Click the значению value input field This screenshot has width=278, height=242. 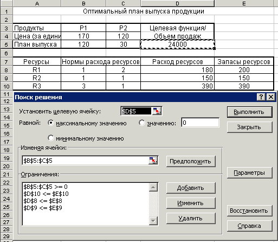[200, 123]
